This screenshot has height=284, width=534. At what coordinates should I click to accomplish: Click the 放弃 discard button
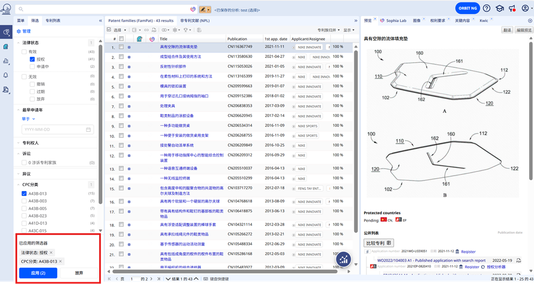pyautogui.click(x=79, y=273)
